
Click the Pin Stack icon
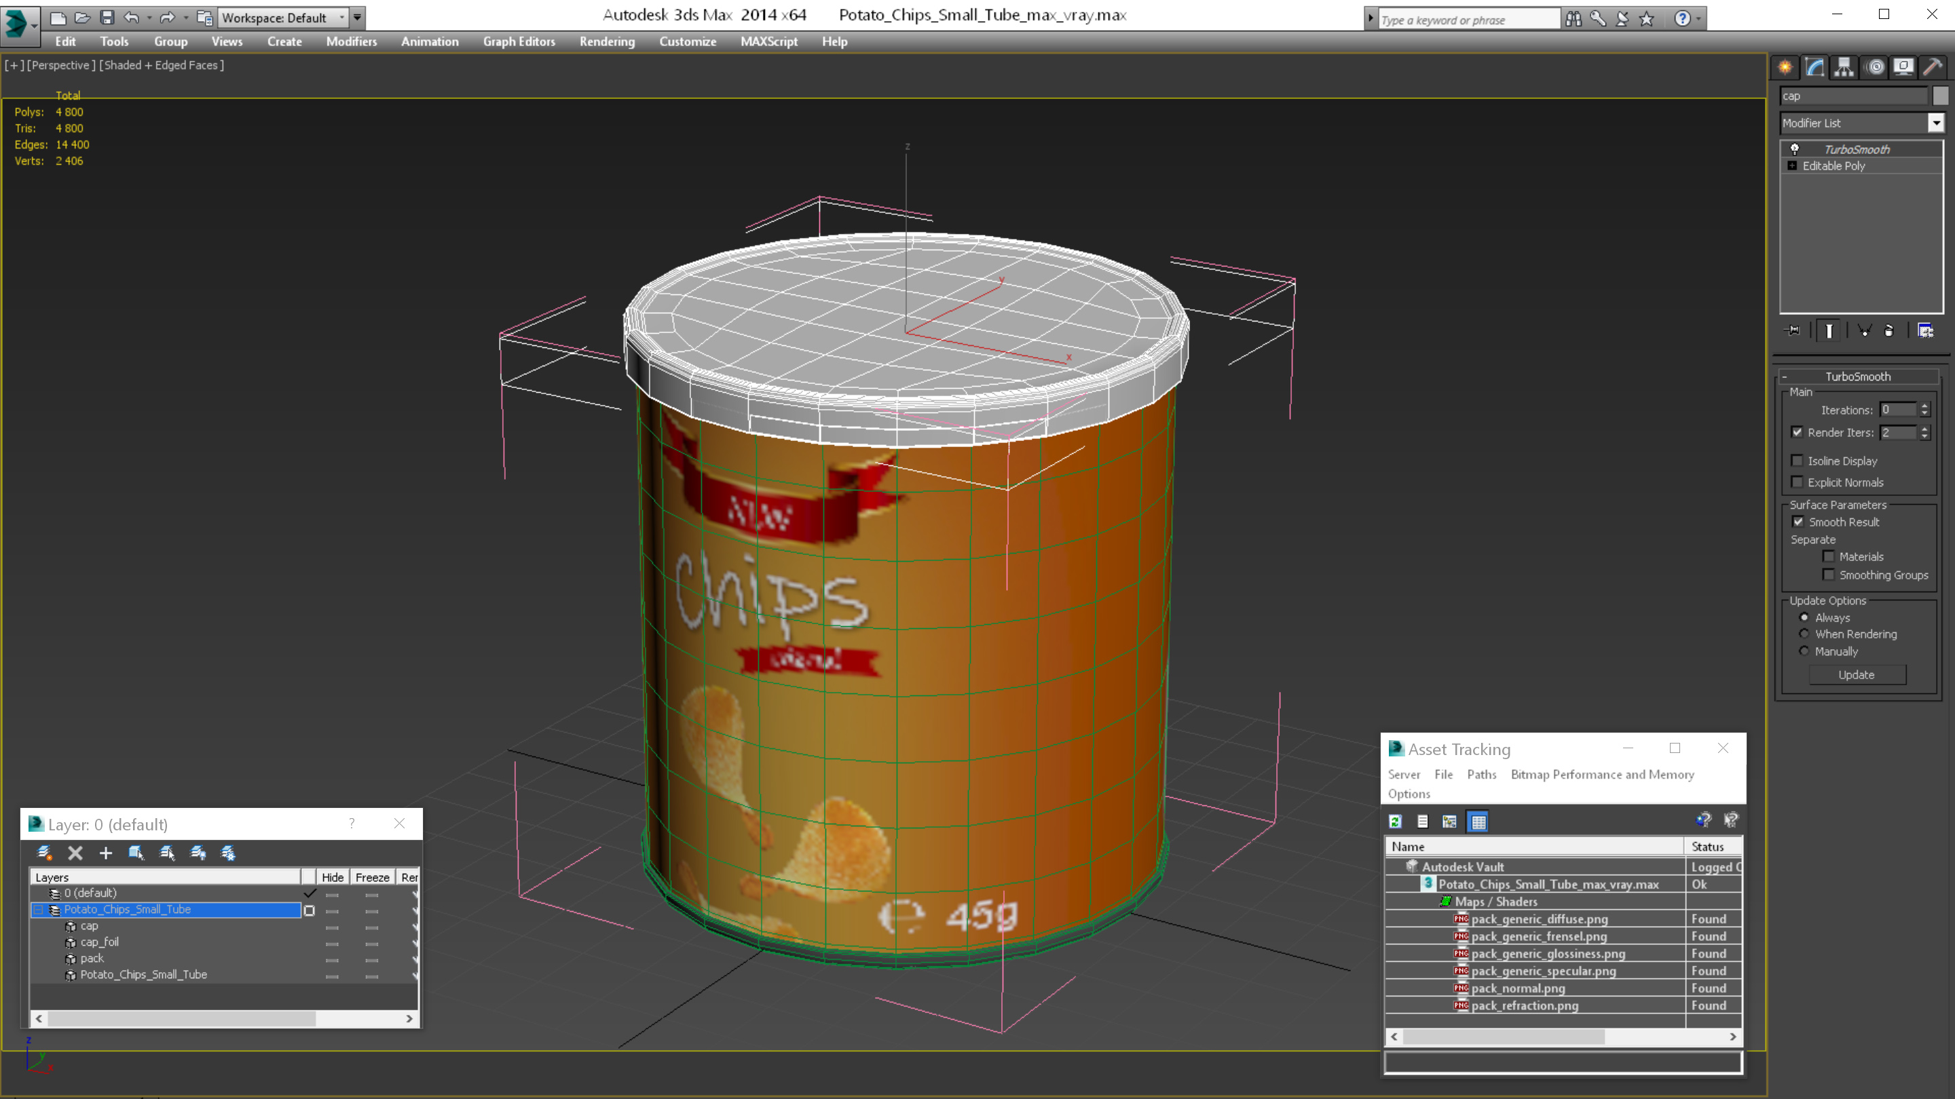pos(1793,330)
